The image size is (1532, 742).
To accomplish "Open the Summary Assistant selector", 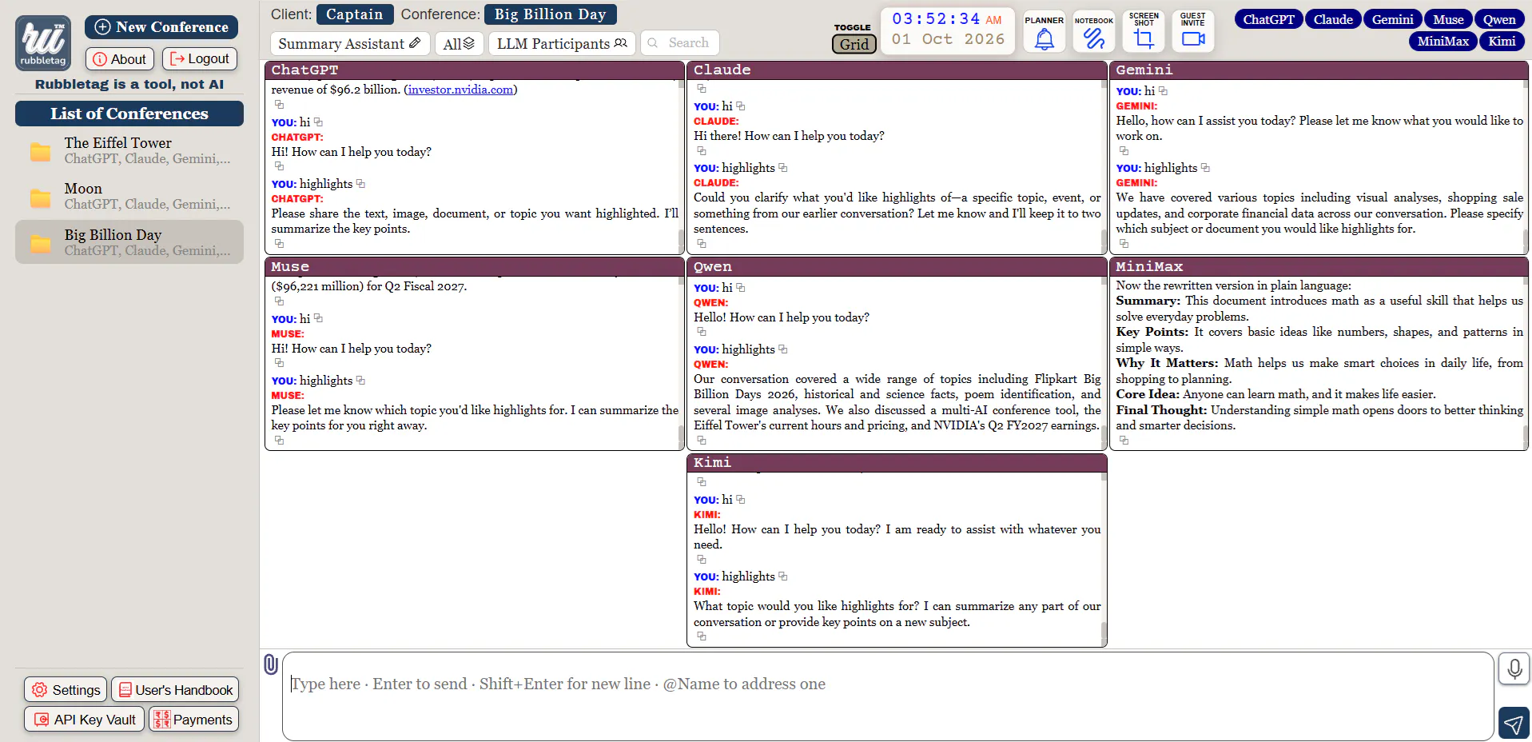I will [349, 43].
